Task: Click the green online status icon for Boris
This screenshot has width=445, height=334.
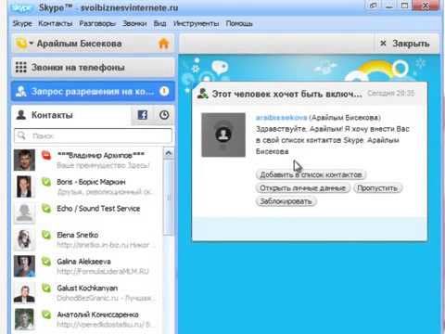Action: (46, 182)
